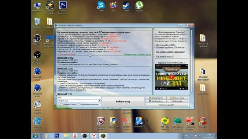Click the red link below the server list
Image resolution: width=248 pixels, height=139 pixels.
pyautogui.click(x=66, y=54)
